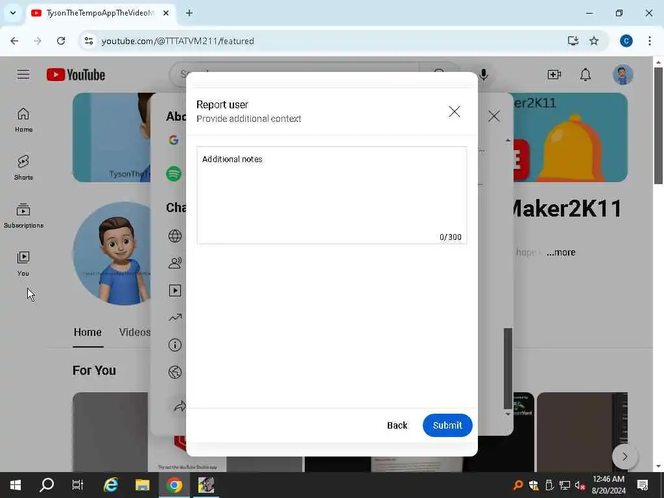Click the address bar URL
The width and height of the screenshot is (664, 498).
pyautogui.click(x=178, y=41)
